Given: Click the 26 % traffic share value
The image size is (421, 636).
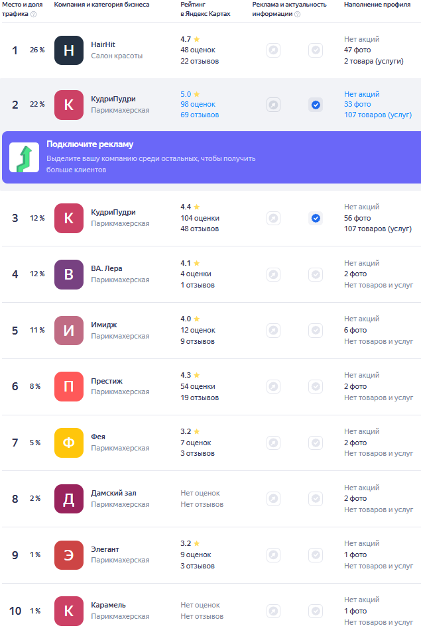Looking at the screenshot, I should 37,50.
